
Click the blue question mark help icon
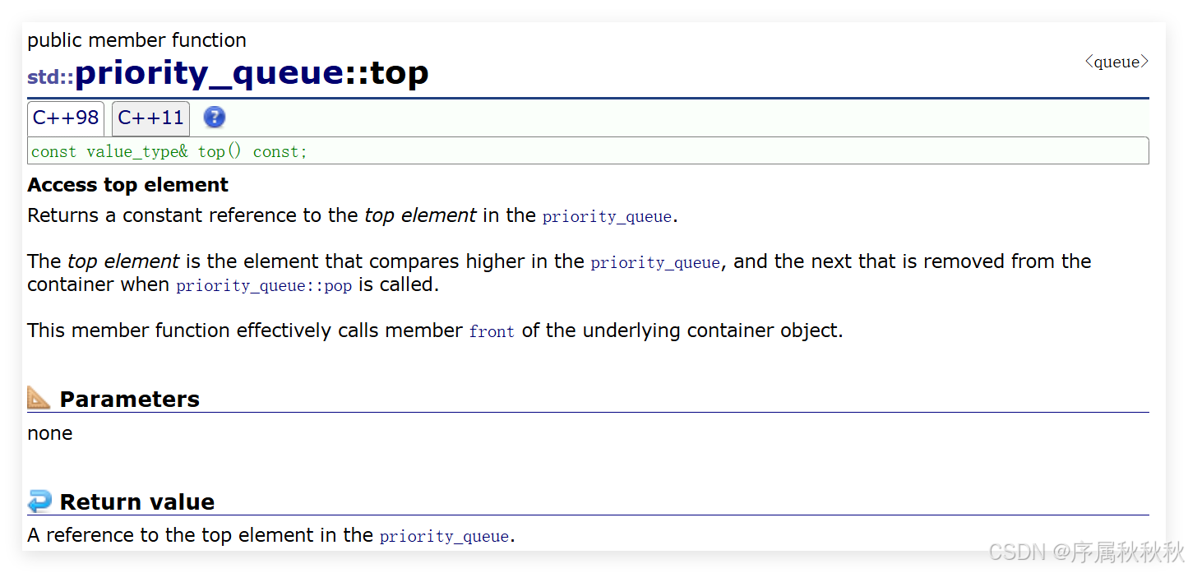(x=215, y=118)
